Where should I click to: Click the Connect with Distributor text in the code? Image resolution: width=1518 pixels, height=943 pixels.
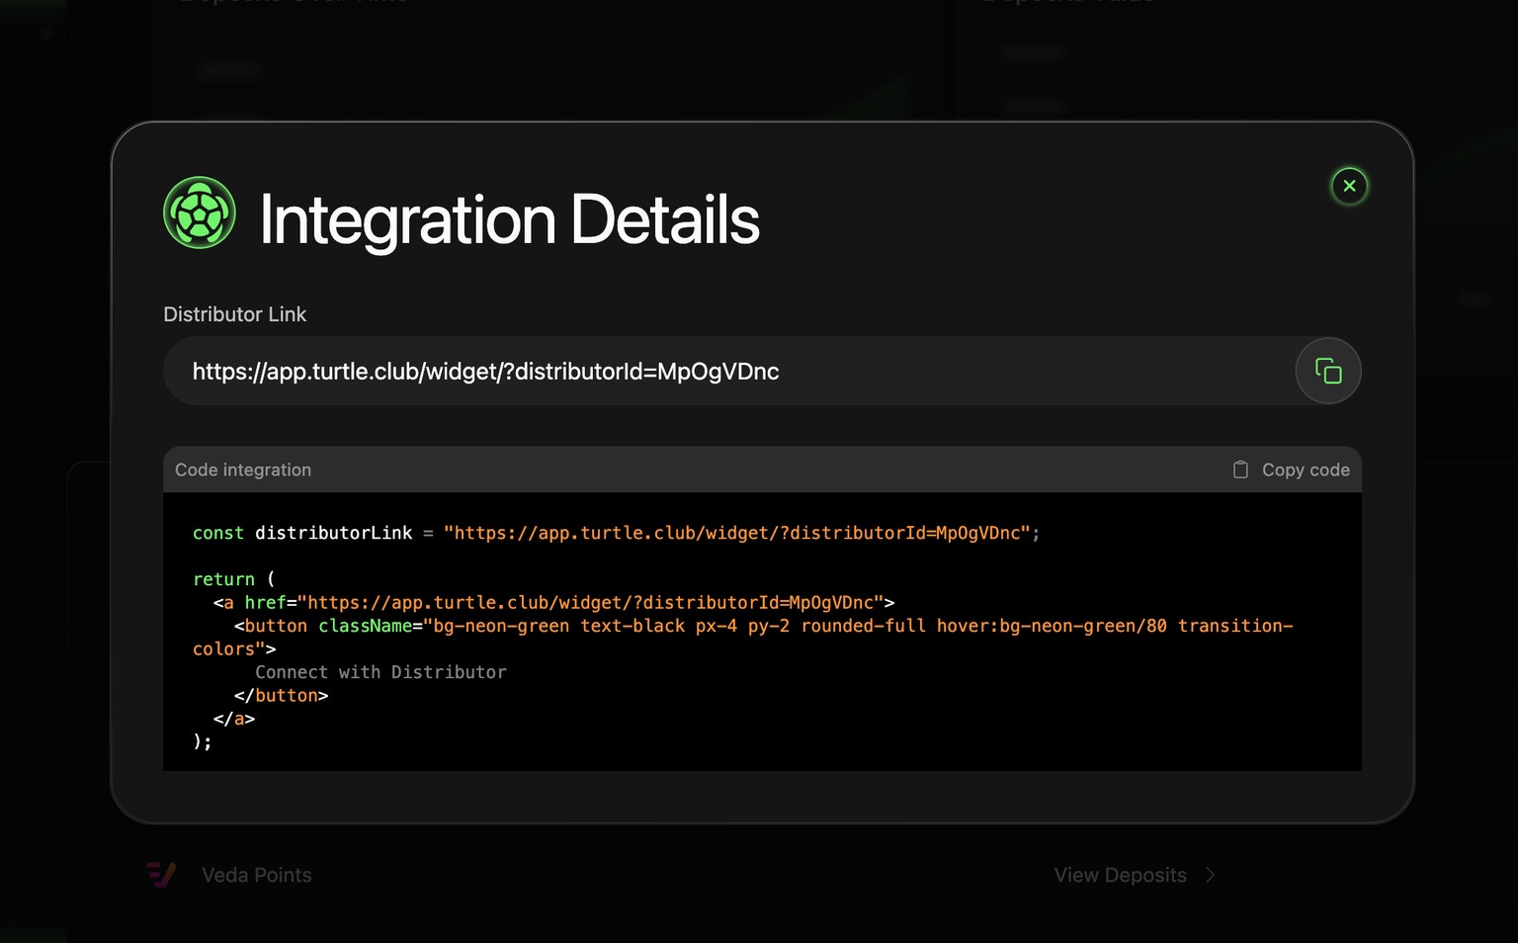point(381,671)
